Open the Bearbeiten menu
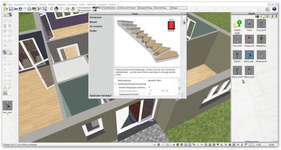 tap(19, 4)
